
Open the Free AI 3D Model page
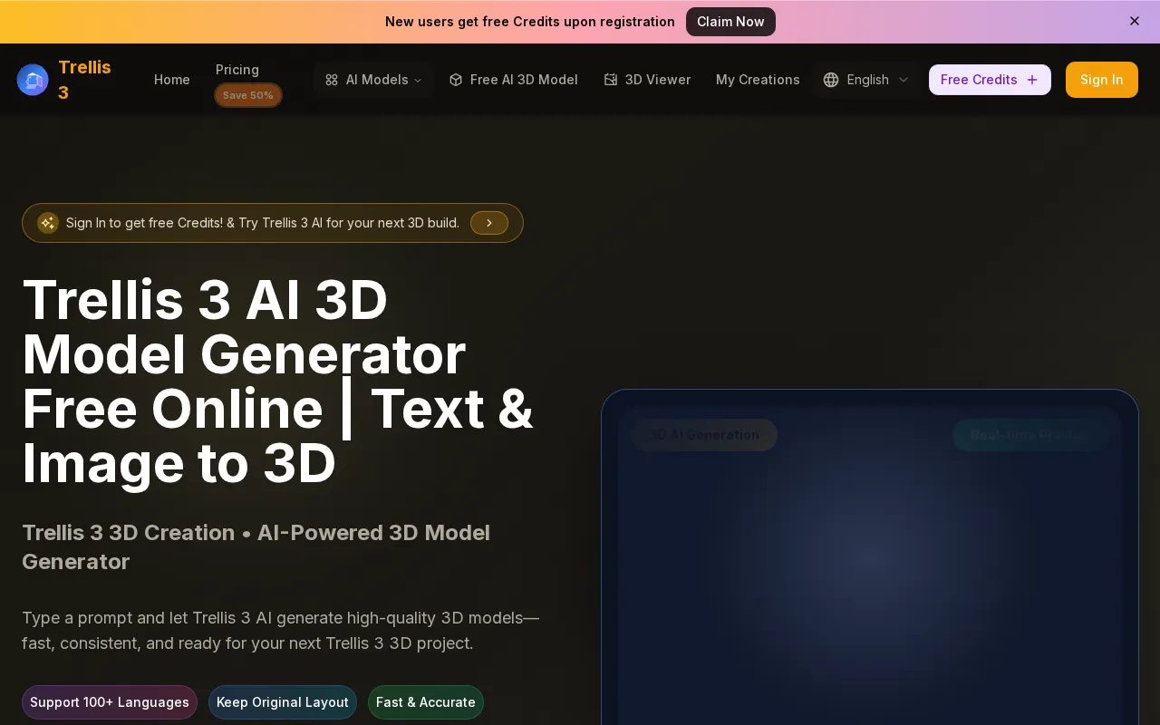coord(513,80)
